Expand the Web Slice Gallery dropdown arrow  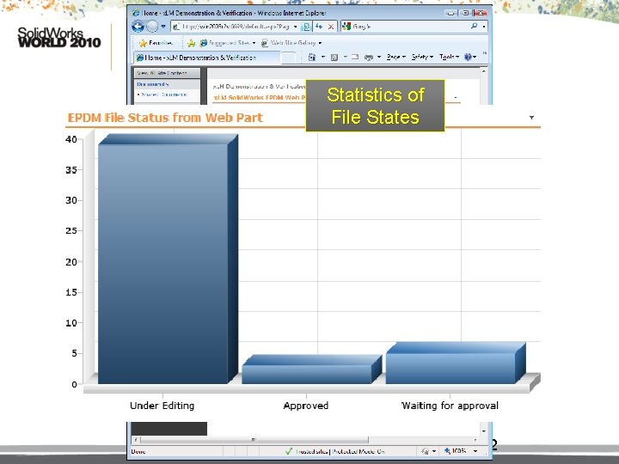point(320,43)
